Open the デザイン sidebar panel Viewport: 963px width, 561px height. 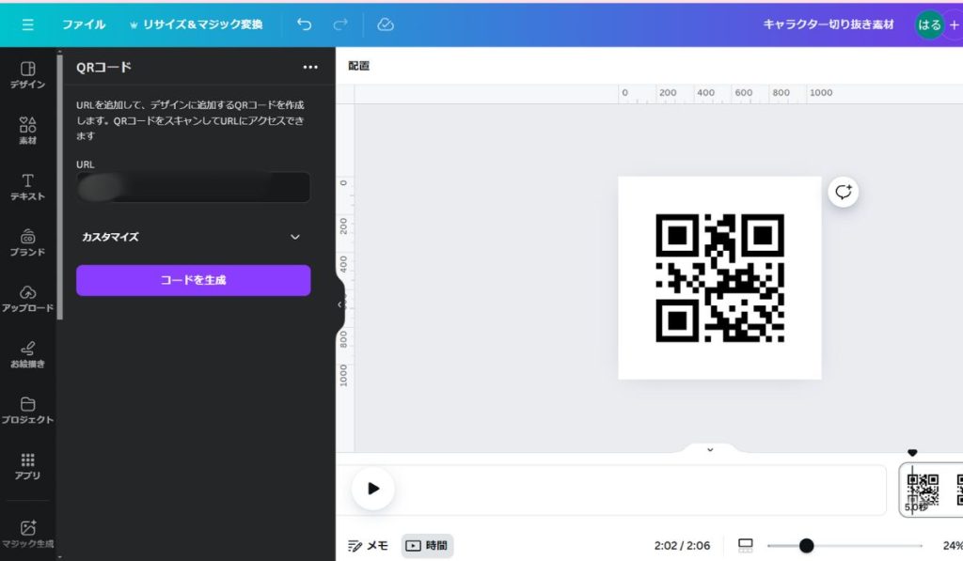point(27,74)
